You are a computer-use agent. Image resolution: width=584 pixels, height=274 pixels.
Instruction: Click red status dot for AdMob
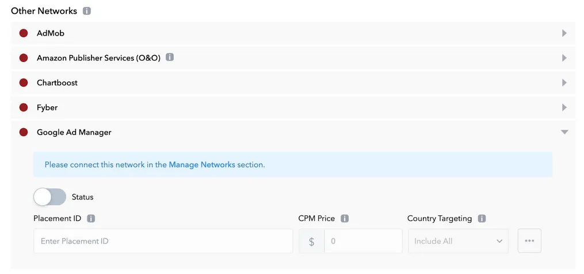pyautogui.click(x=24, y=33)
